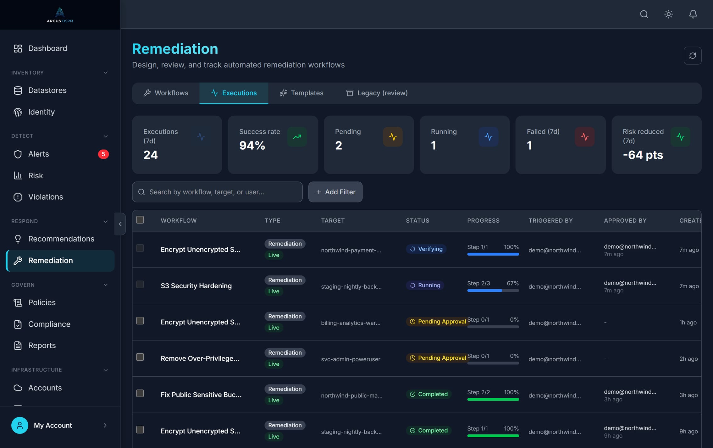Open Remove Over-Privilege workflow execution
The image size is (713, 448).
(200, 358)
